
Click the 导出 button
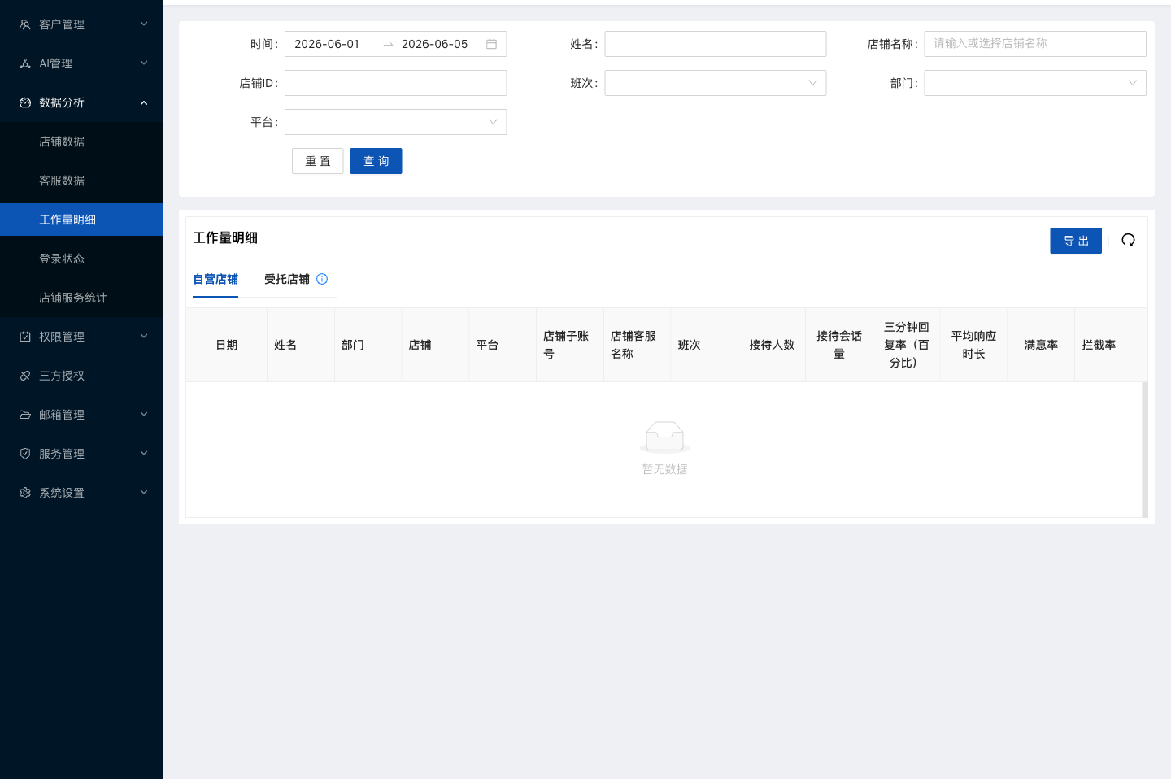pyautogui.click(x=1076, y=241)
